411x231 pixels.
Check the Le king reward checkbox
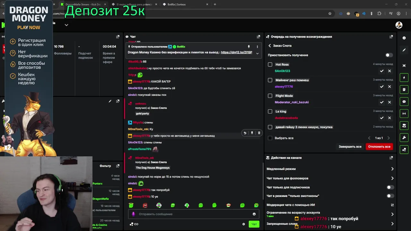pos(270,111)
